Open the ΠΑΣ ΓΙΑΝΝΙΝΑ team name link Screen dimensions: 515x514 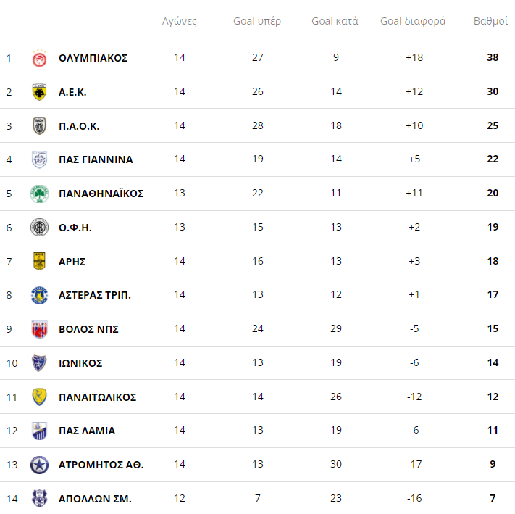click(96, 159)
